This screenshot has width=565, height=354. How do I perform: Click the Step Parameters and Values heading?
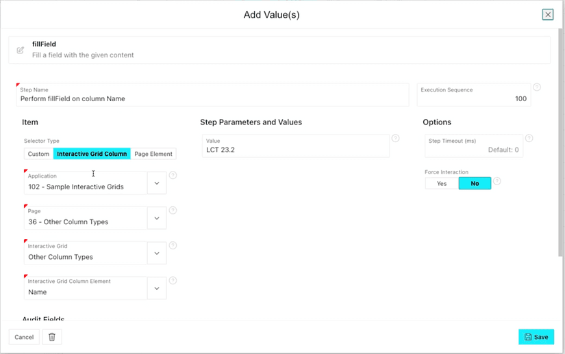pos(251,122)
